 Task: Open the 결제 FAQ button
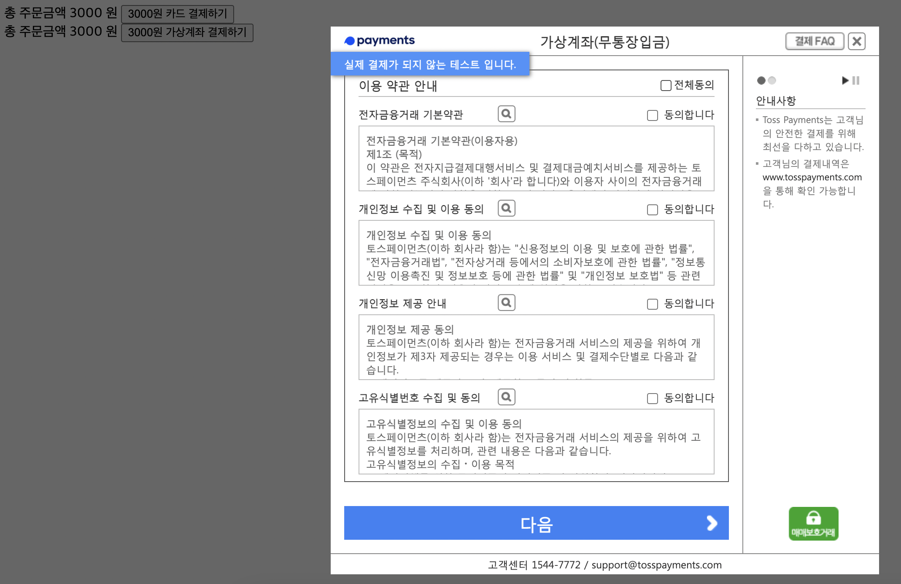click(x=815, y=41)
